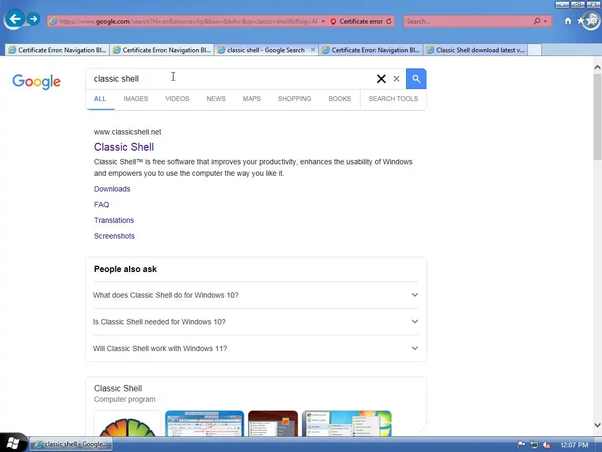Screen dimensions: 602x452
Task: Open the Tools gear icon menu
Action: pyautogui.click(x=594, y=21)
